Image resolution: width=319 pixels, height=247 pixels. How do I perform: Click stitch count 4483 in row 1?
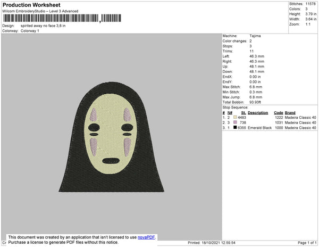[242, 118]
